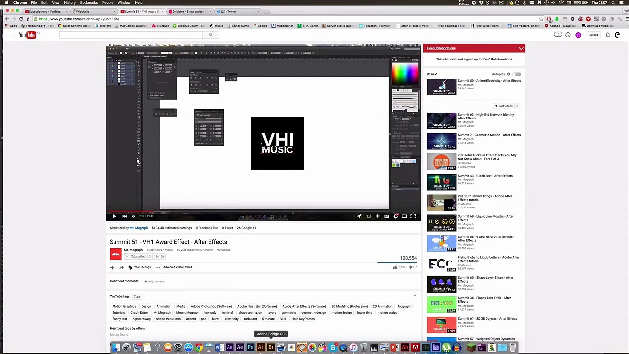The height and width of the screenshot is (354, 629).
Task: Click the YouTube Upload button
Action: [x=593, y=35]
